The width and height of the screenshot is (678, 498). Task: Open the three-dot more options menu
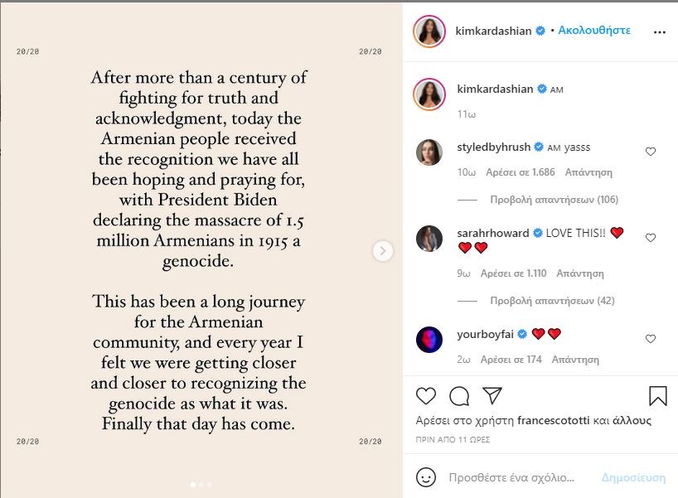coord(660,31)
